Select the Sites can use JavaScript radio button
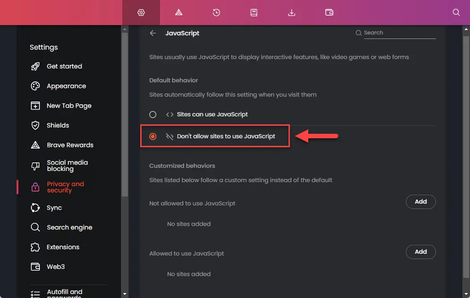470x298 pixels. pos(153,115)
